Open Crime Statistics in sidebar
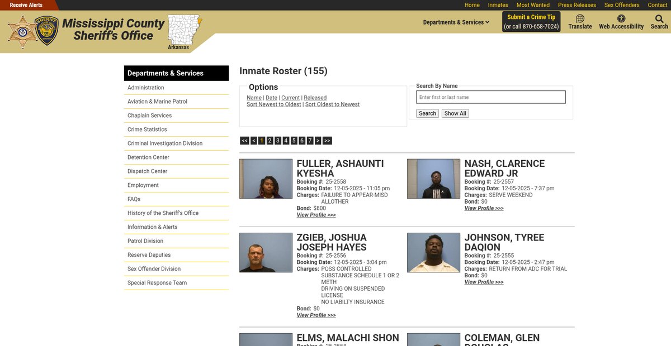 pos(176,129)
